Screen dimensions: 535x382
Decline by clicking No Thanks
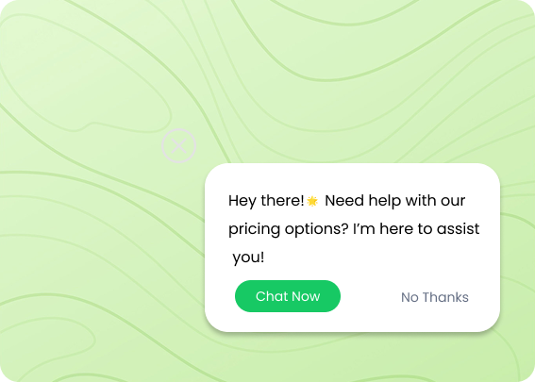pos(435,297)
